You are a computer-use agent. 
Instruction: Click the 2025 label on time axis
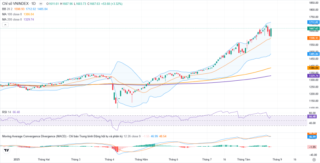pyautogui.click(x=16, y=159)
